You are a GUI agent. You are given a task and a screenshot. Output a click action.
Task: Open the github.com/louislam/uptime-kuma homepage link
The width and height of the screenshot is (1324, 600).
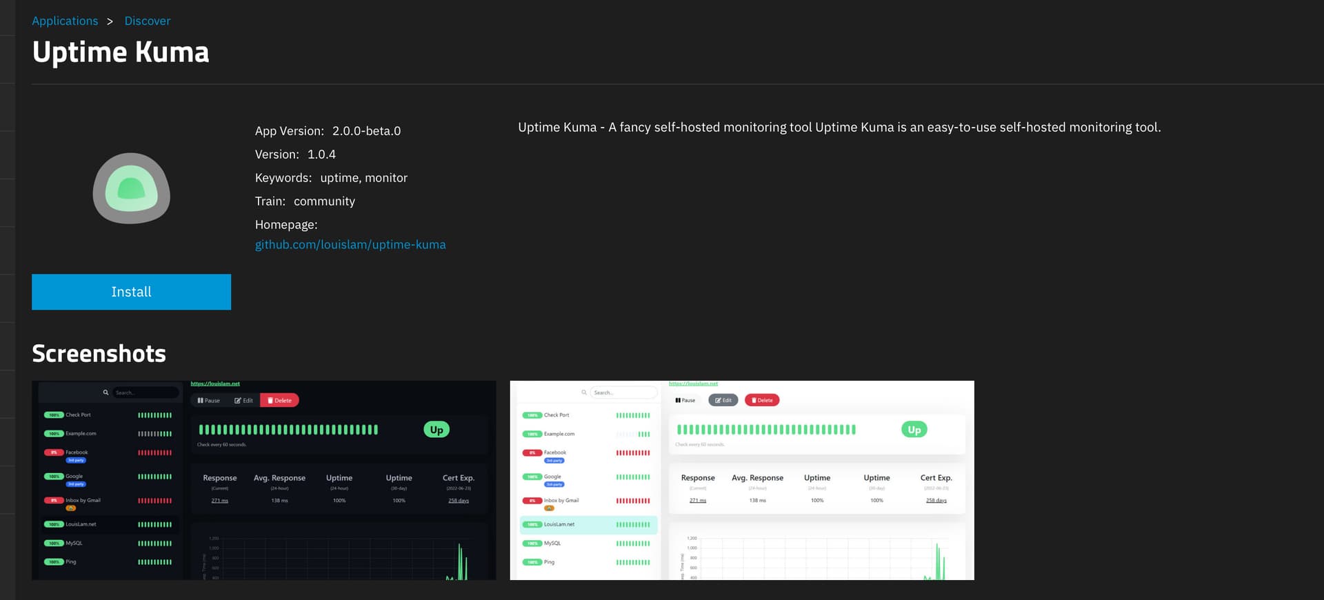(350, 245)
